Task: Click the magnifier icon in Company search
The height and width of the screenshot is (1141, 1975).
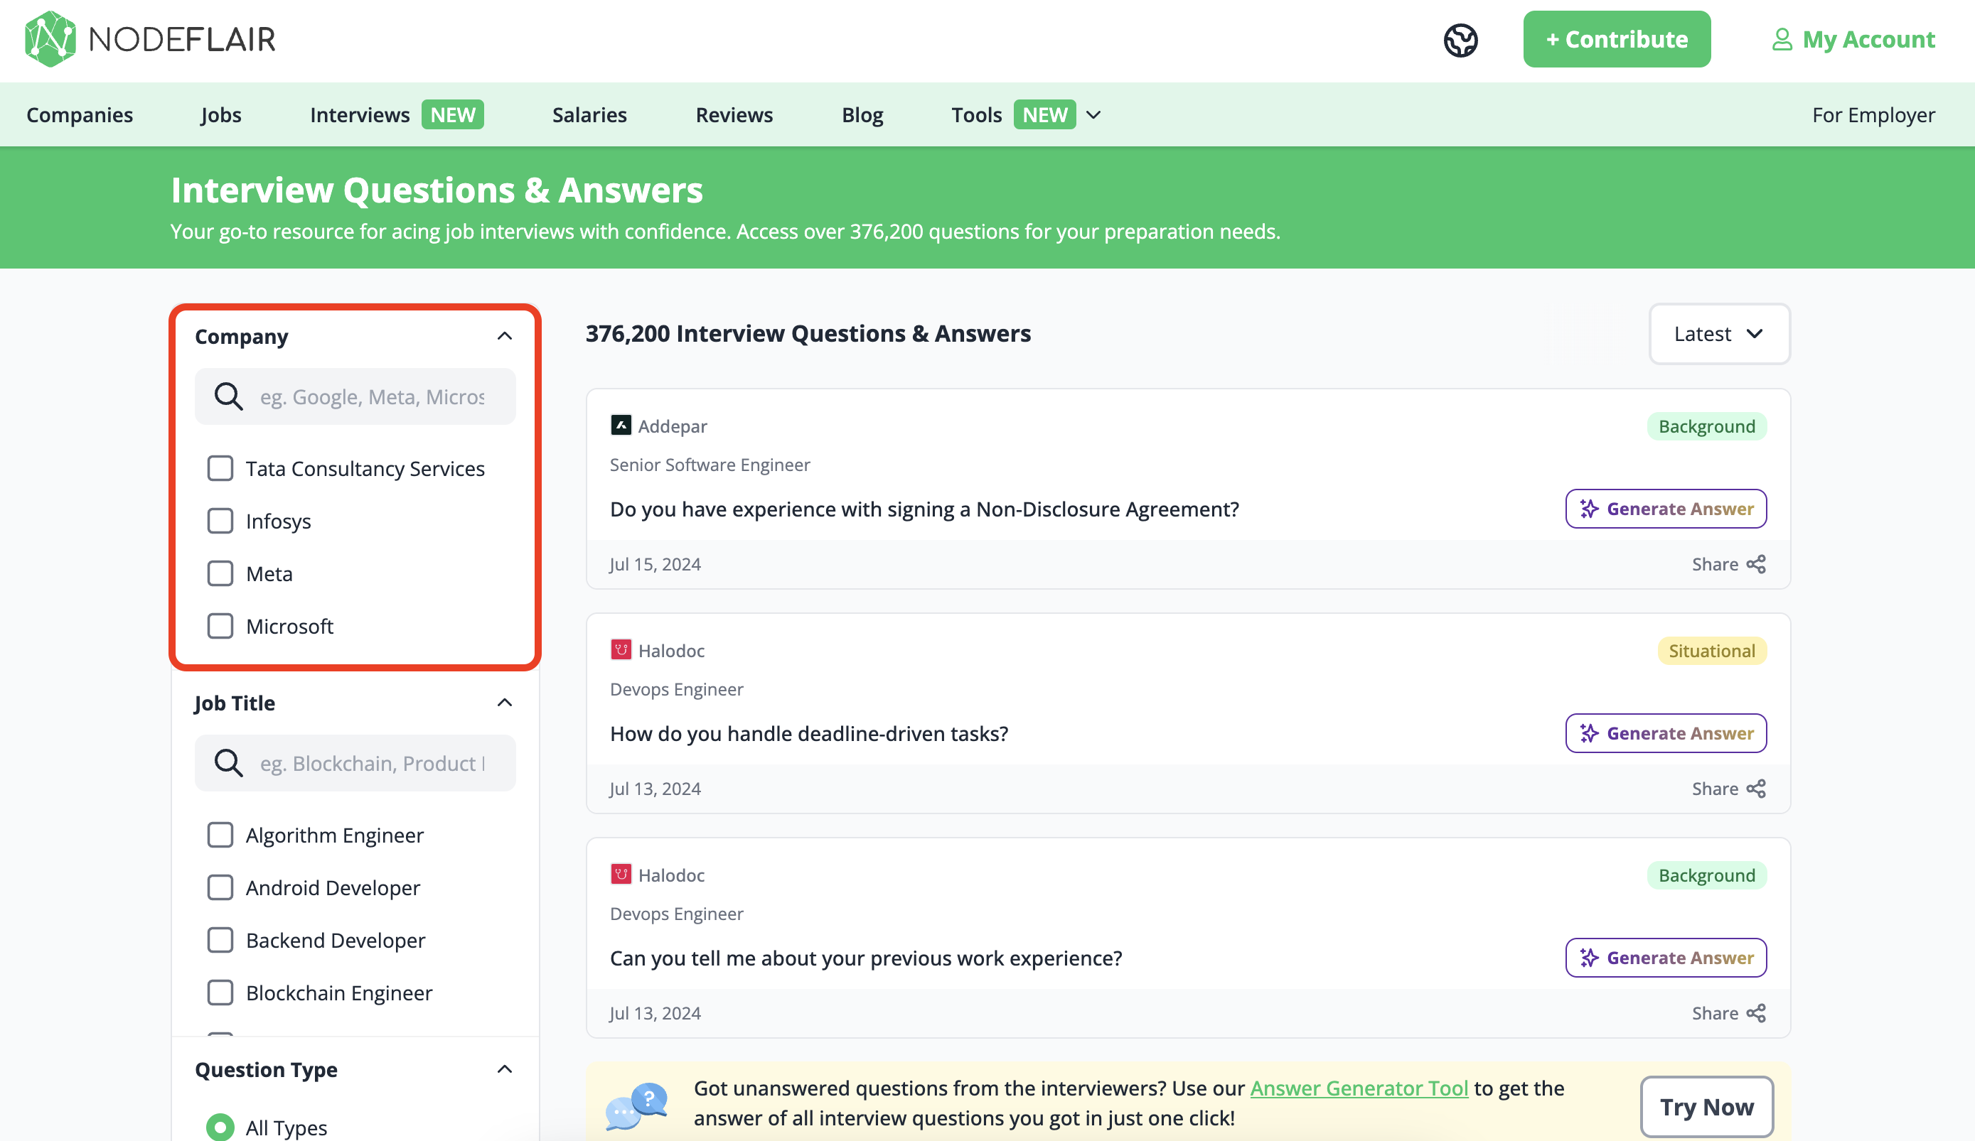Action: [229, 397]
